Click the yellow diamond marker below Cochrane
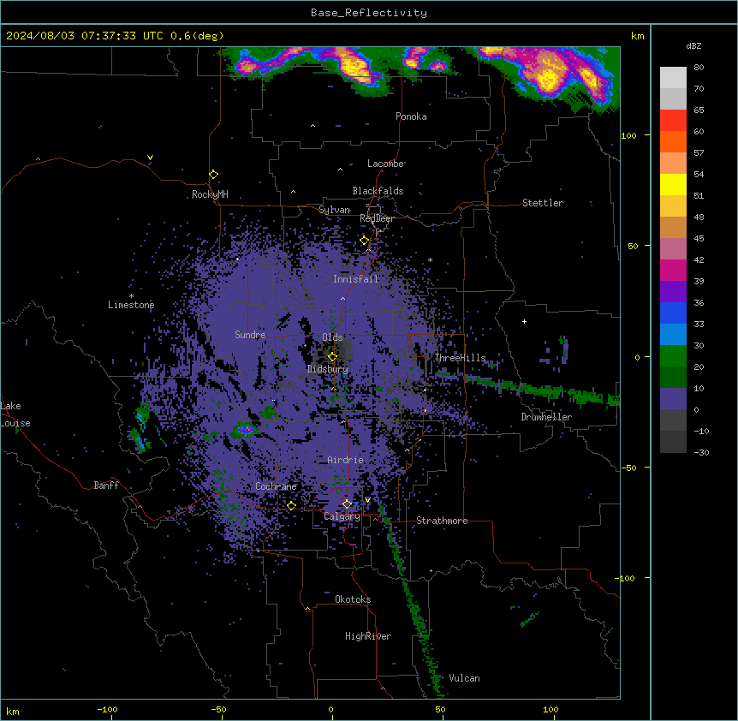 291,506
